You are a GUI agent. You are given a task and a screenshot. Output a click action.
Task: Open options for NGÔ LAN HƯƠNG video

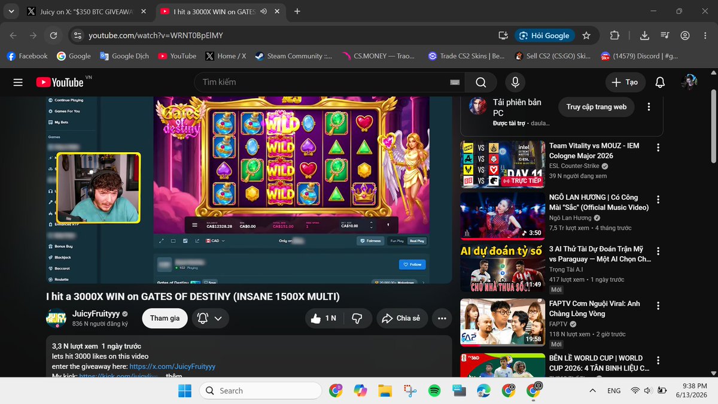tap(658, 199)
